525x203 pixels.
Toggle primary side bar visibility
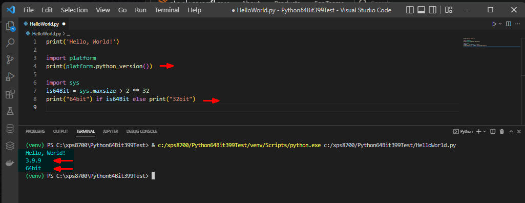(410, 10)
